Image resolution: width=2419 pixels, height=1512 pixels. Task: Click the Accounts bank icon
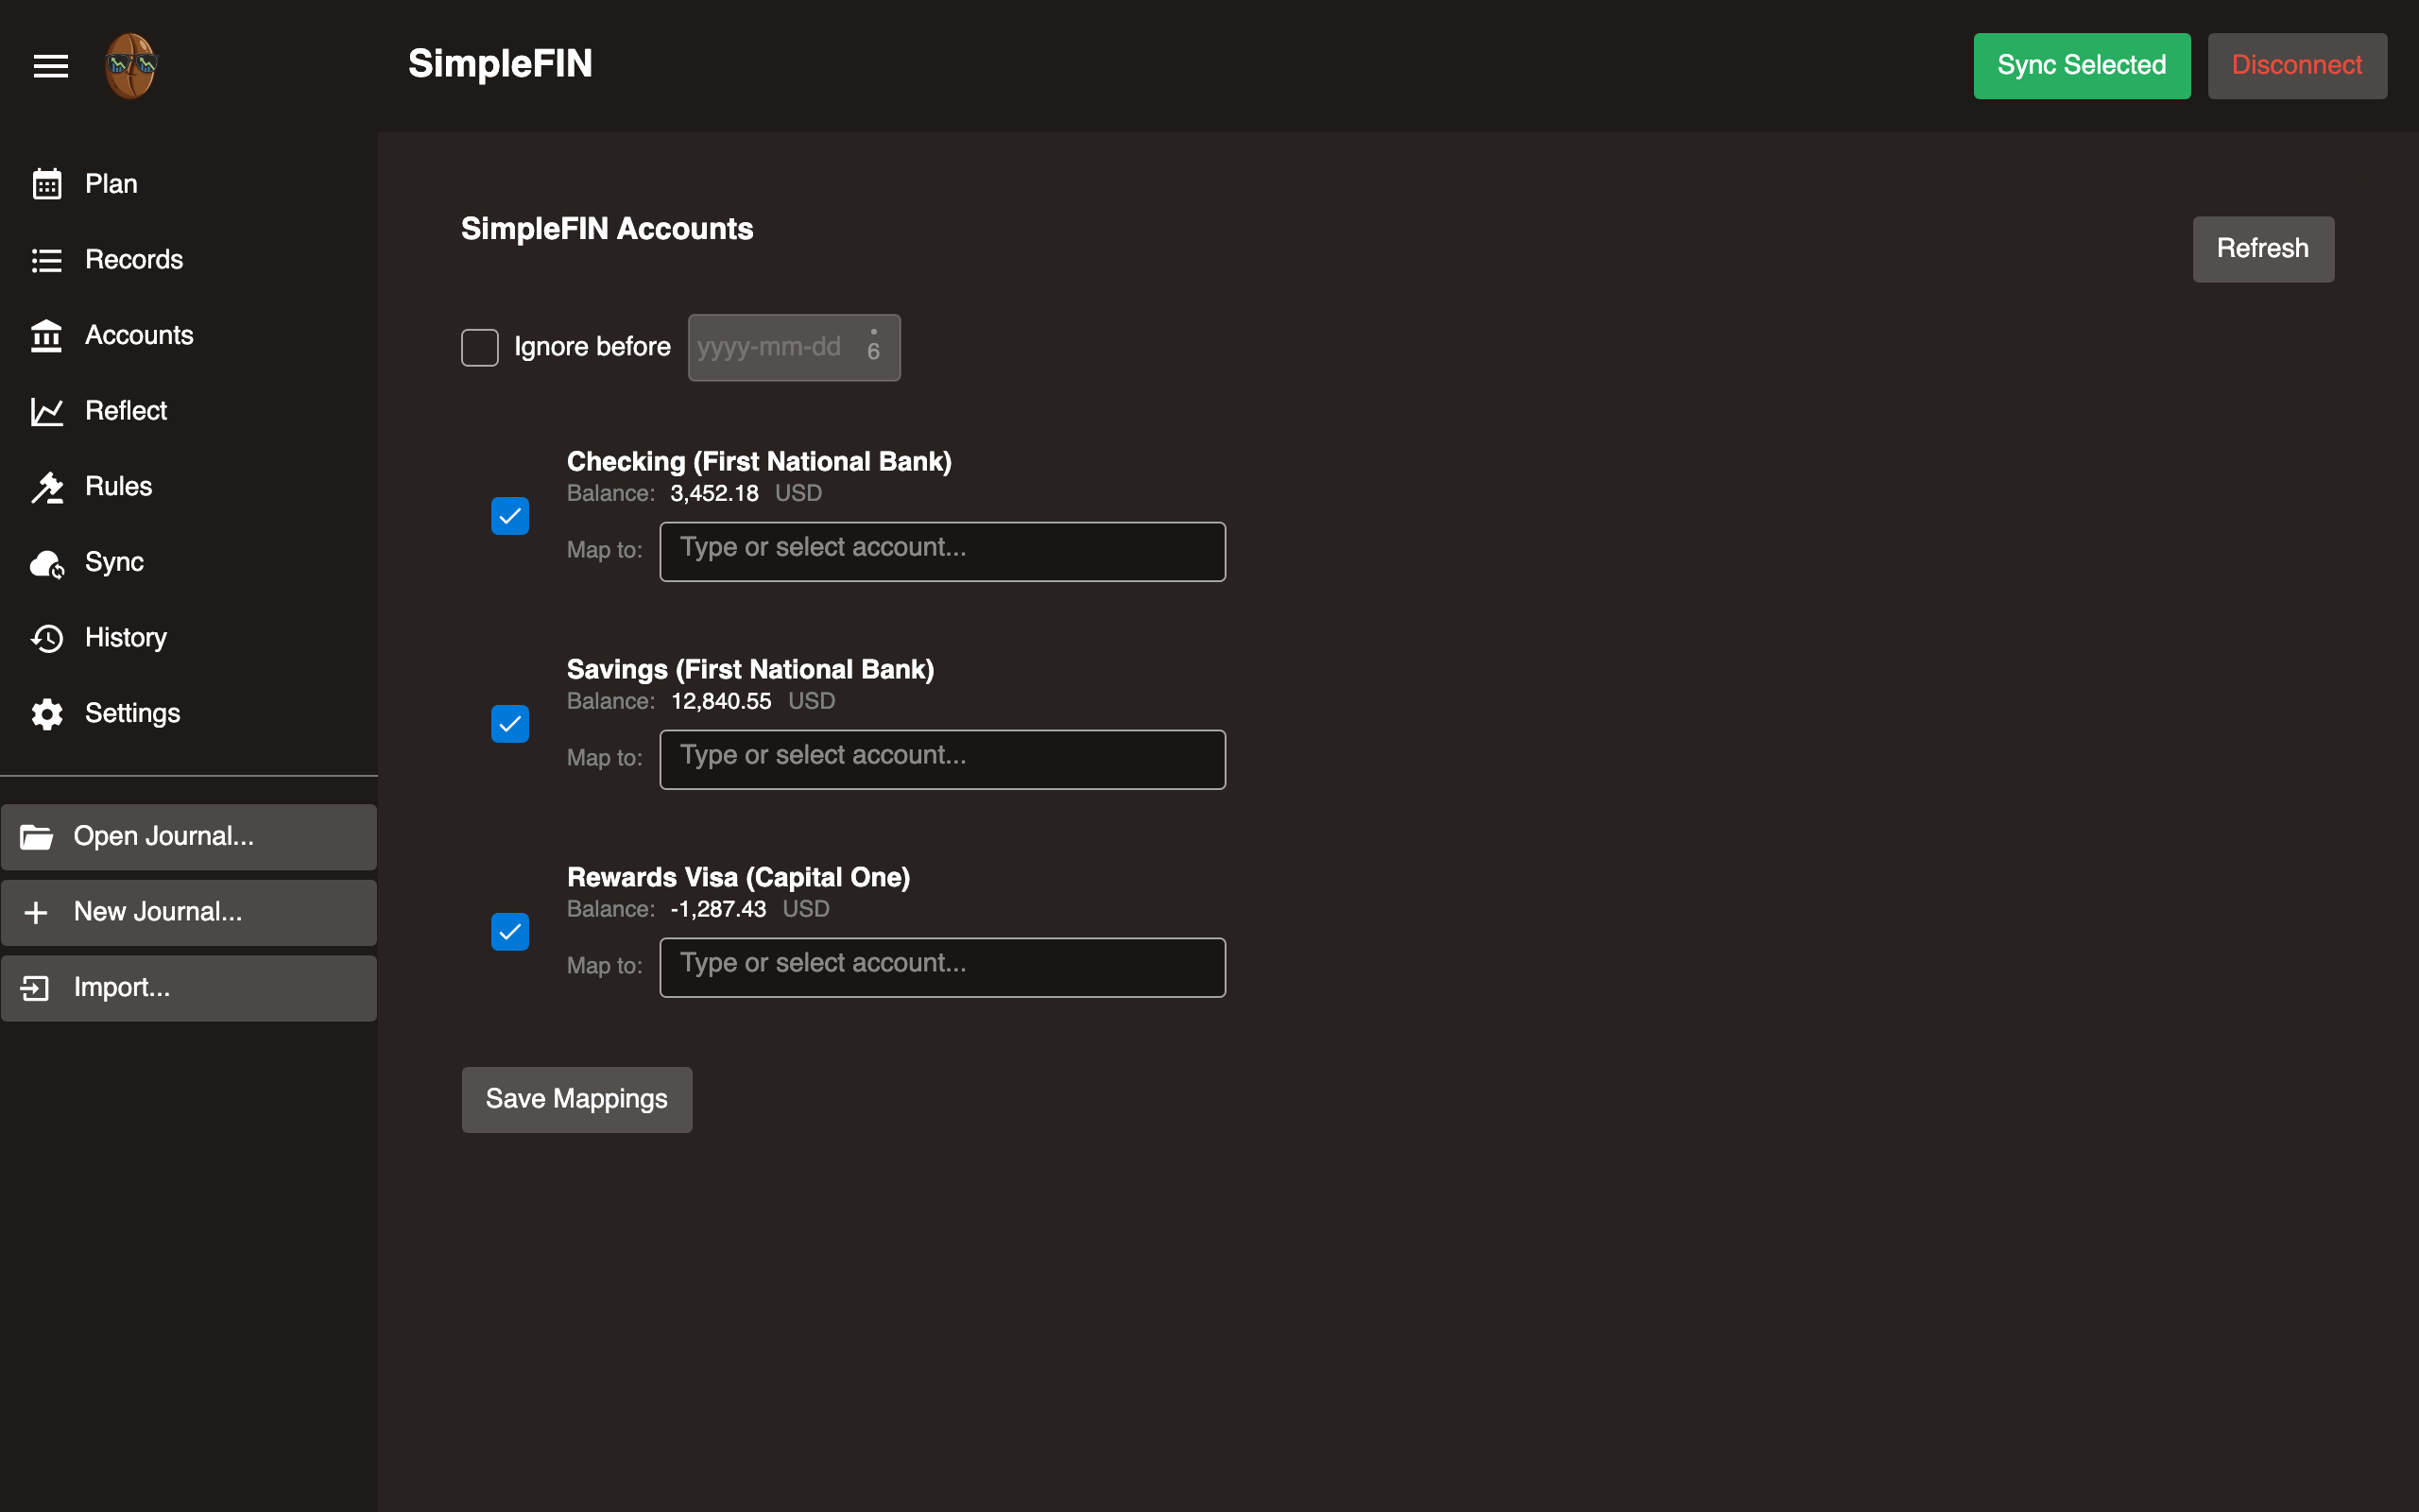47,336
